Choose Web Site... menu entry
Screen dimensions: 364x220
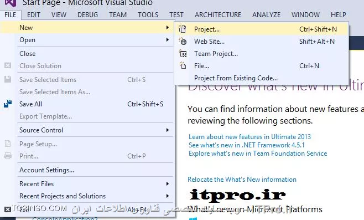tap(262, 42)
